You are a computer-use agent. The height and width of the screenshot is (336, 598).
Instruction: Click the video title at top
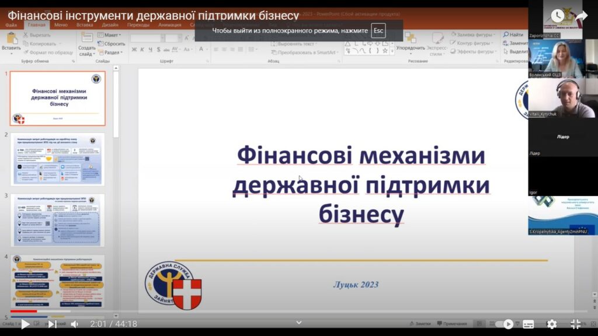[x=154, y=16]
